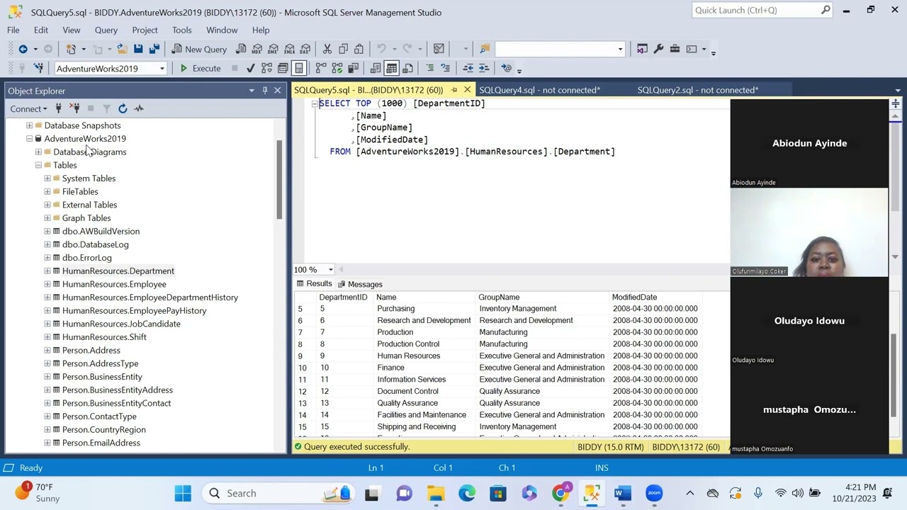Open the AdventureWorks2019 database dropdown
This screenshot has height=510, width=907.
162,69
